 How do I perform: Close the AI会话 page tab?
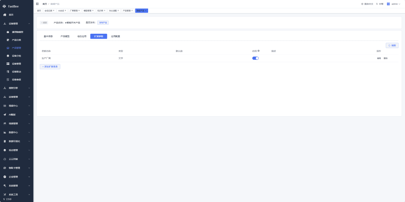click(65, 10)
